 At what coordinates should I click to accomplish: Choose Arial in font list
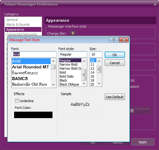click(31, 61)
